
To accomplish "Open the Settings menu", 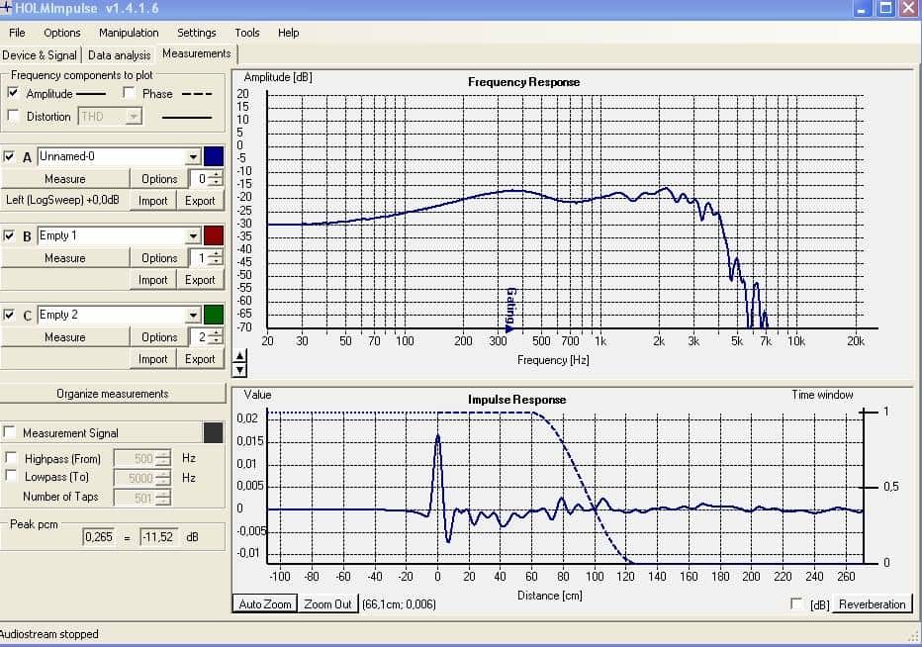I will [x=197, y=33].
